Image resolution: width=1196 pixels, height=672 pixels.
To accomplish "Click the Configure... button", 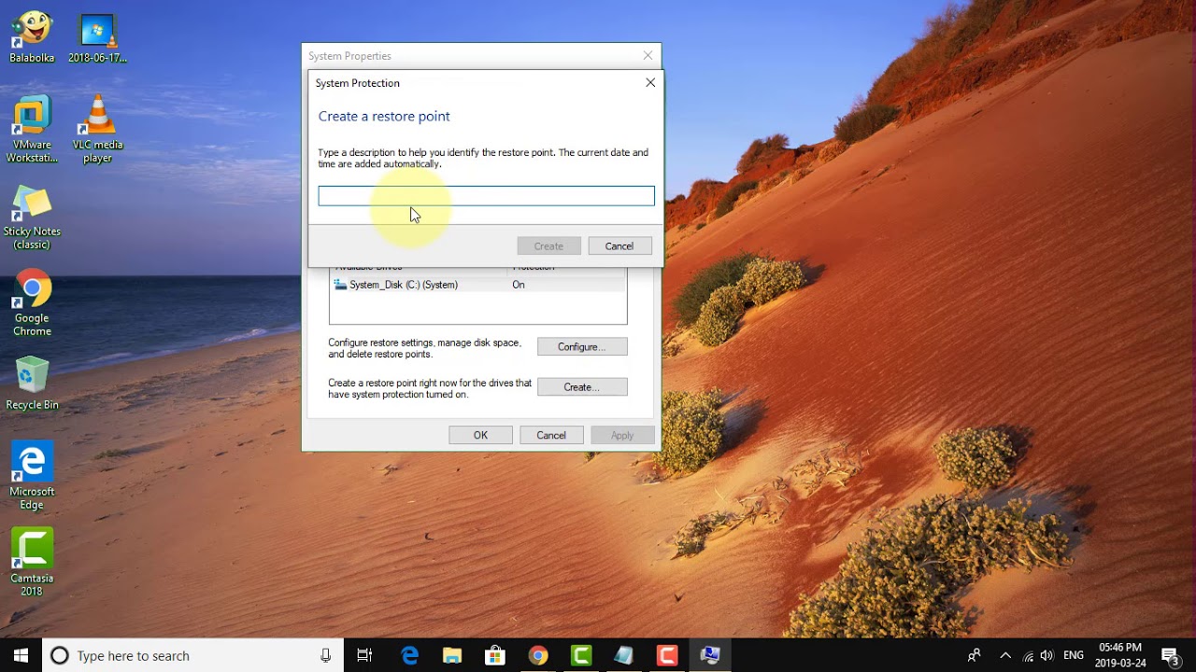I will point(582,346).
